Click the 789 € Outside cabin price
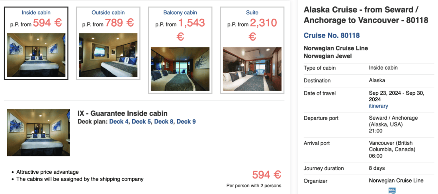The height and width of the screenshot is (194, 438). coord(119,23)
